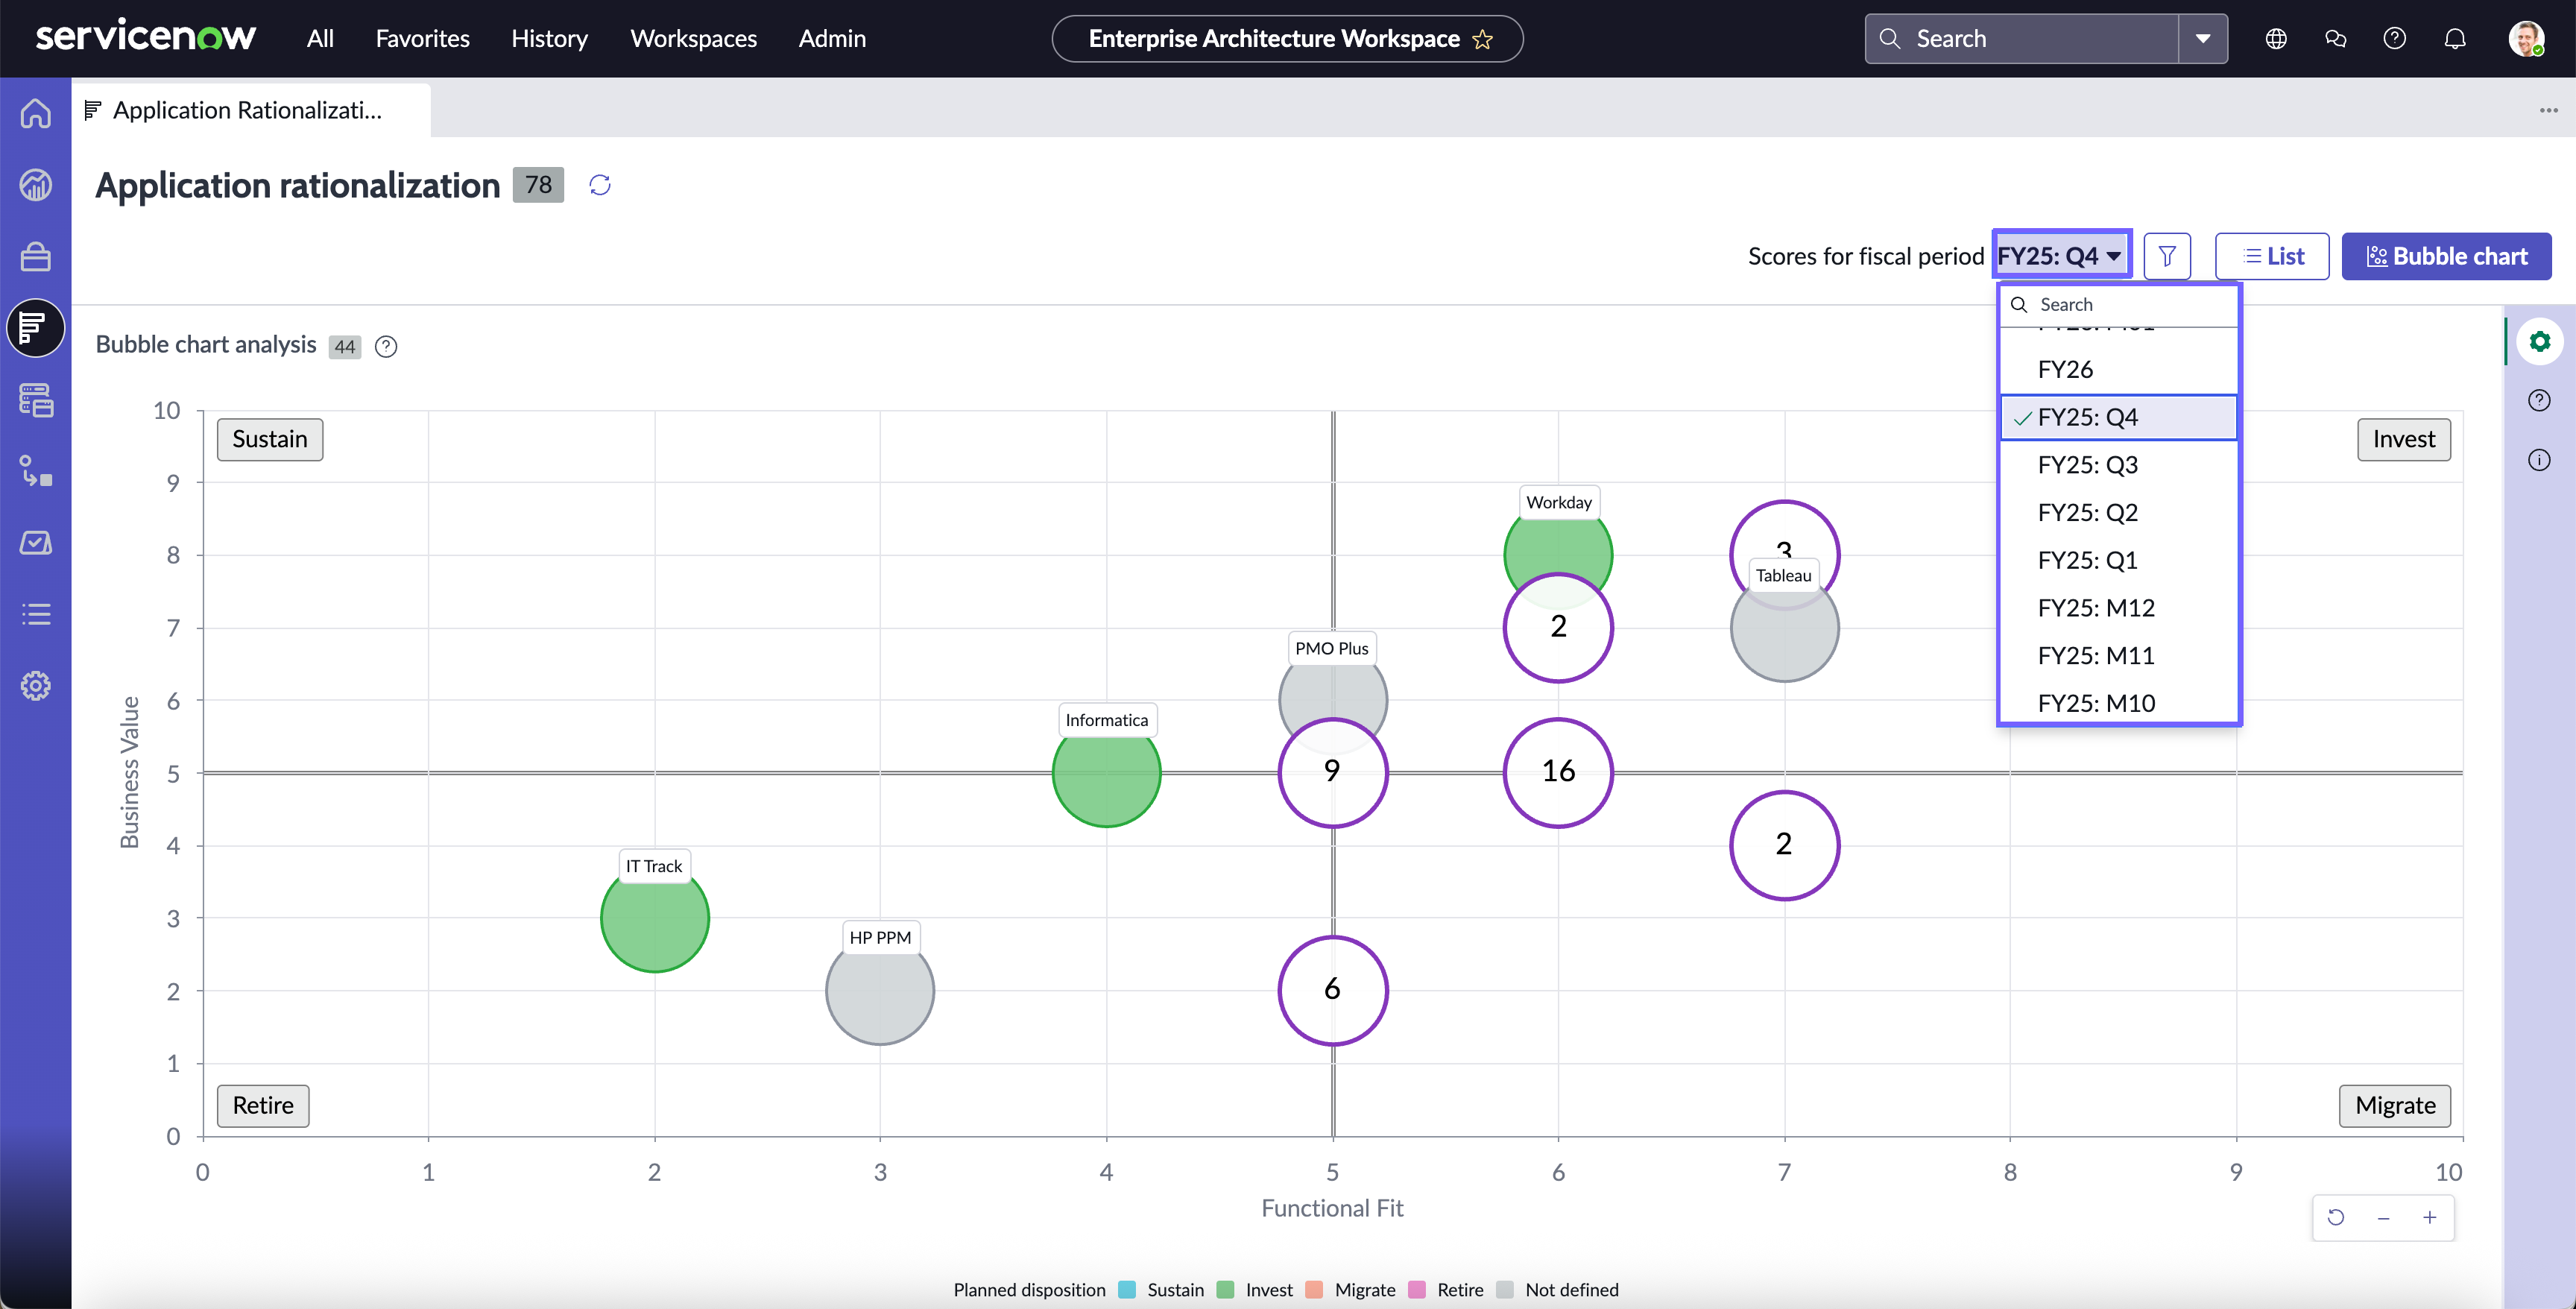
Task: Reset chart zoom with the rotate icon
Action: [x=2336, y=1217]
